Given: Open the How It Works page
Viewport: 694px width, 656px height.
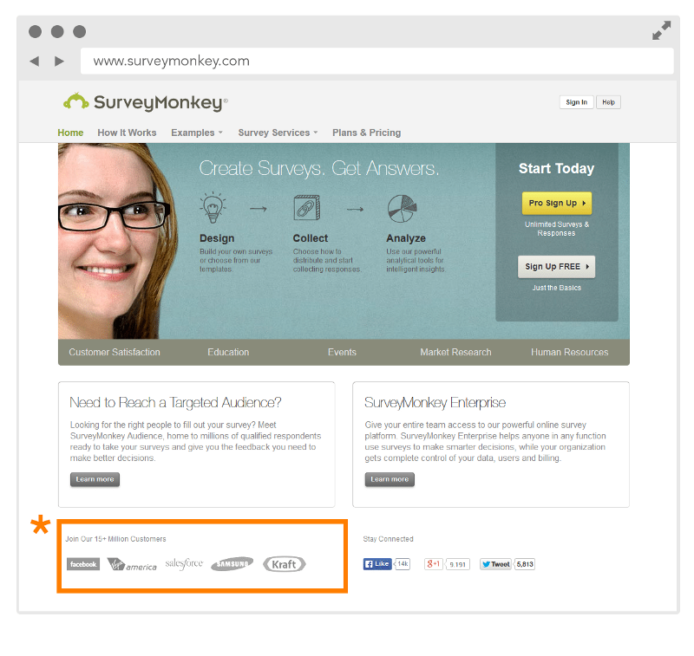Looking at the screenshot, I should [x=127, y=133].
